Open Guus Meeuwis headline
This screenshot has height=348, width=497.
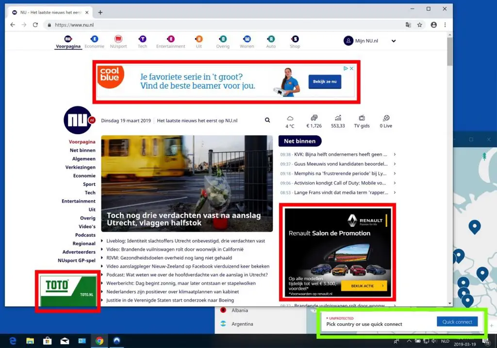[x=341, y=164]
